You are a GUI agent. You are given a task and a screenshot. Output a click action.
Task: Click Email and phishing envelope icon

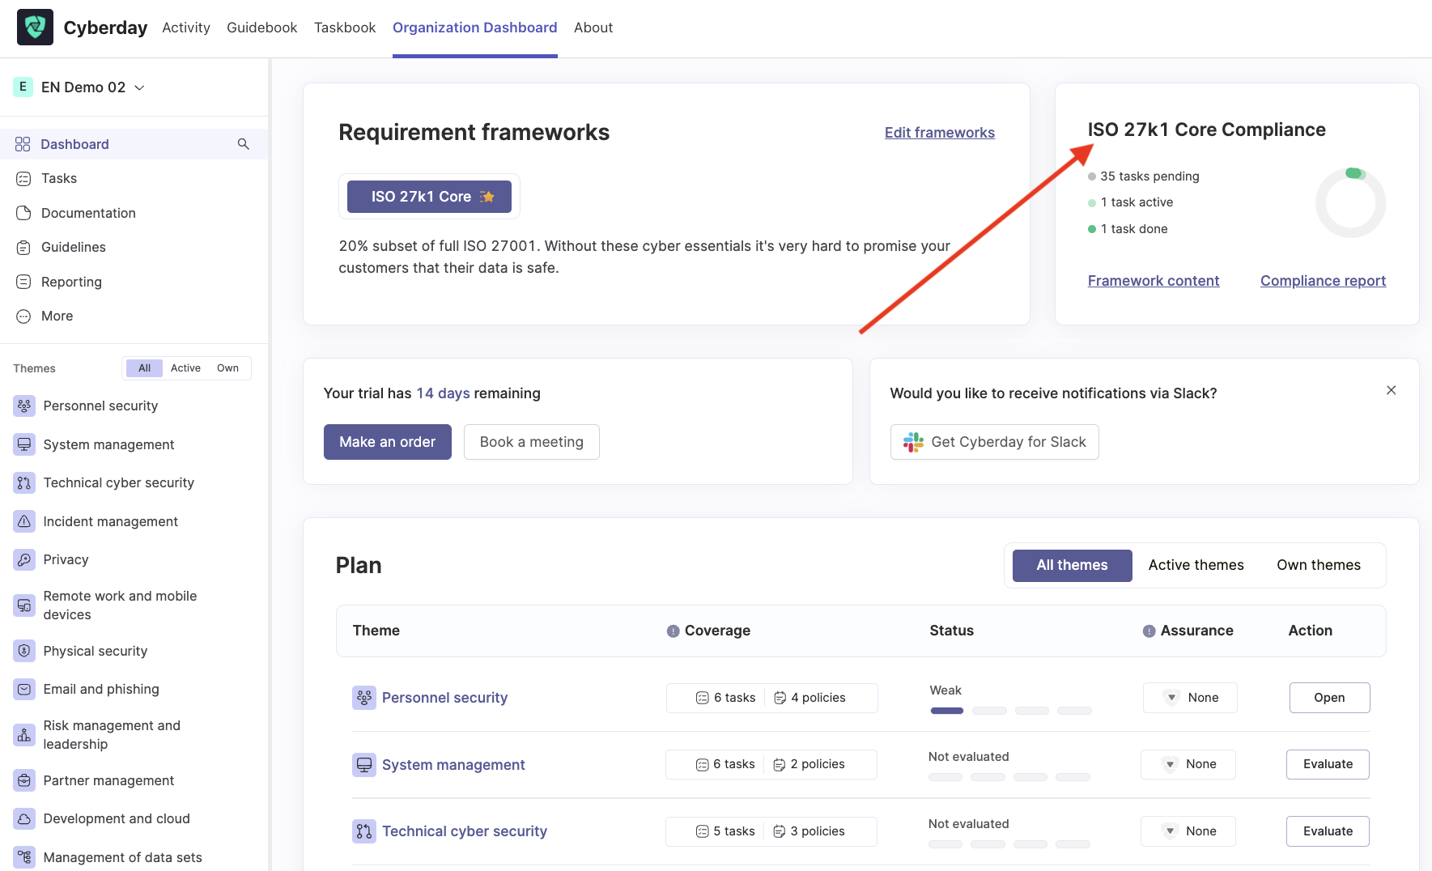24,690
